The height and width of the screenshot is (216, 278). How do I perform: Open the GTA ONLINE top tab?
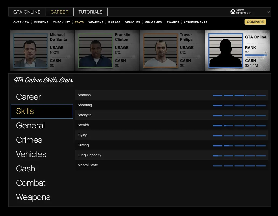[x=27, y=12]
